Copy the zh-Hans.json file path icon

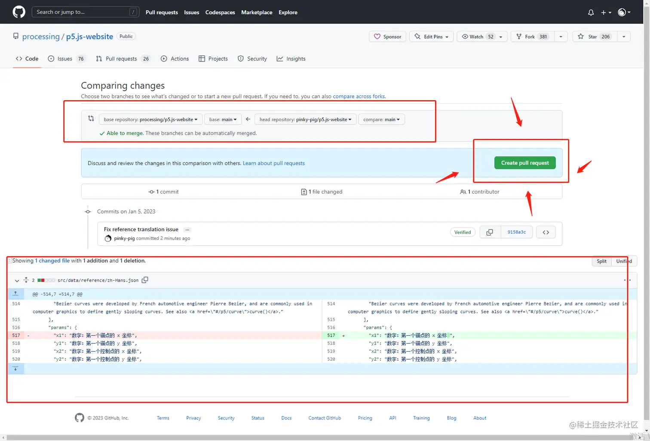(145, 280)
